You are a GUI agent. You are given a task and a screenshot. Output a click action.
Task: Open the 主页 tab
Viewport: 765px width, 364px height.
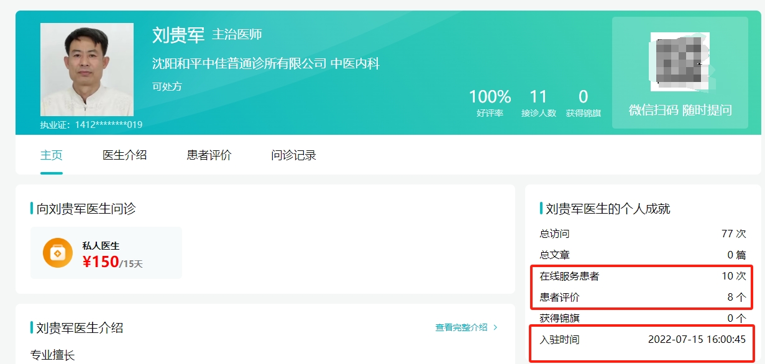pyautogui.click(x=52, y=155)
